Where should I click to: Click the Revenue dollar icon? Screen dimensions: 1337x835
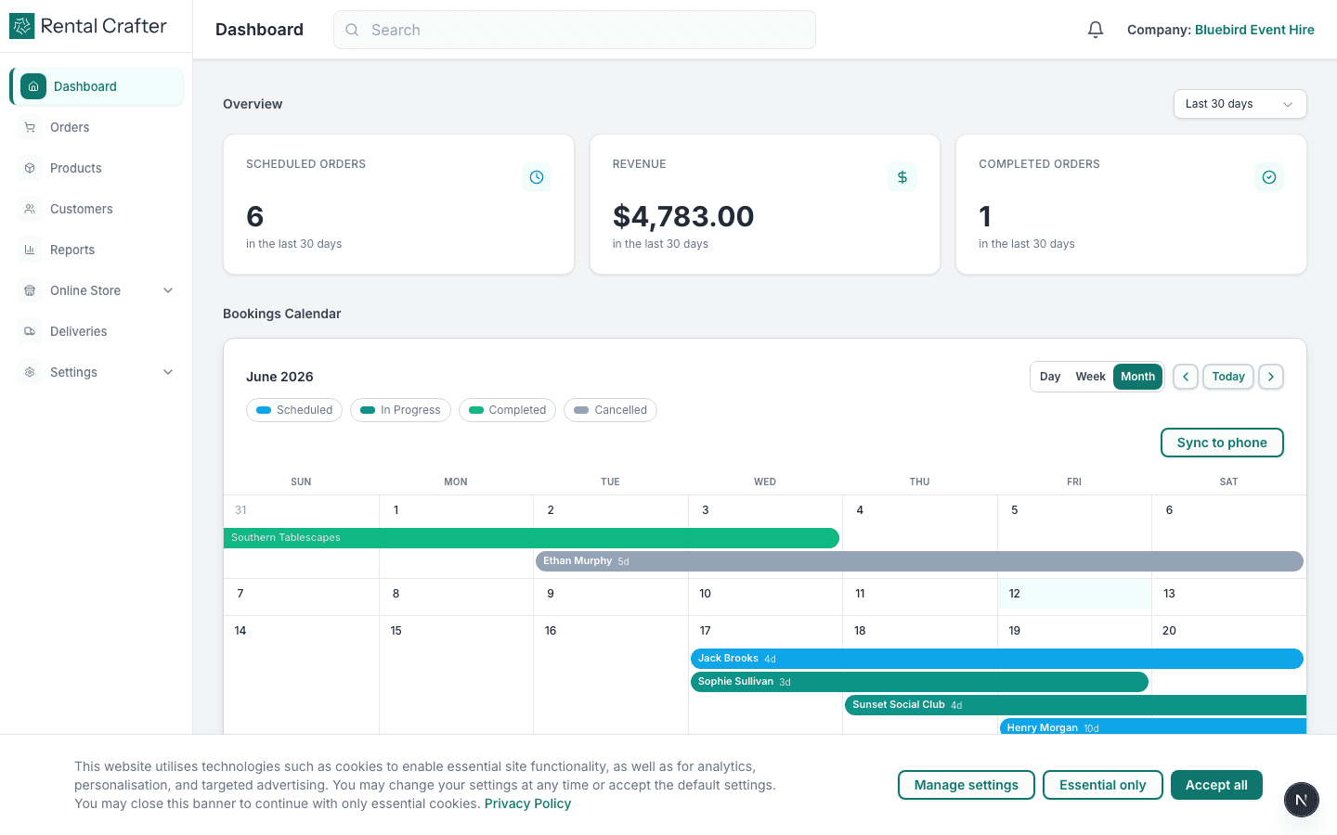pyautogui.click(x=902, y=177)
